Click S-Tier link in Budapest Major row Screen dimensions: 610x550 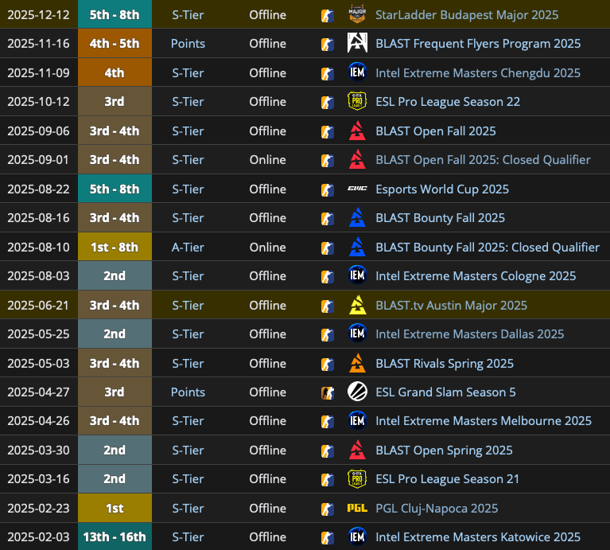tap(188, 15)
